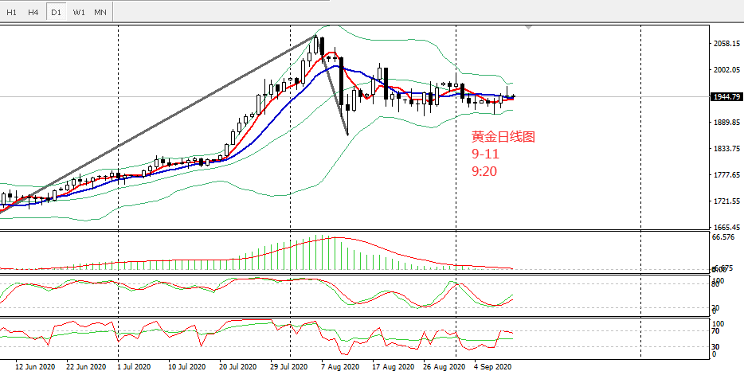Select the 9-11 red text annotation
The image size is (744, 375).
click(x=485, y=154)
